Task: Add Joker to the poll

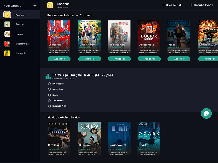Action: click(x=179, y=59)
